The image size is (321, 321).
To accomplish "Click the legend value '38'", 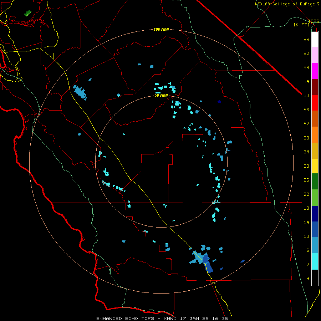I will coord(306,138).
